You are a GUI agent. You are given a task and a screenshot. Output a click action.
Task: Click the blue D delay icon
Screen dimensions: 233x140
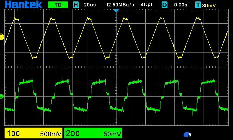(165, 5)
